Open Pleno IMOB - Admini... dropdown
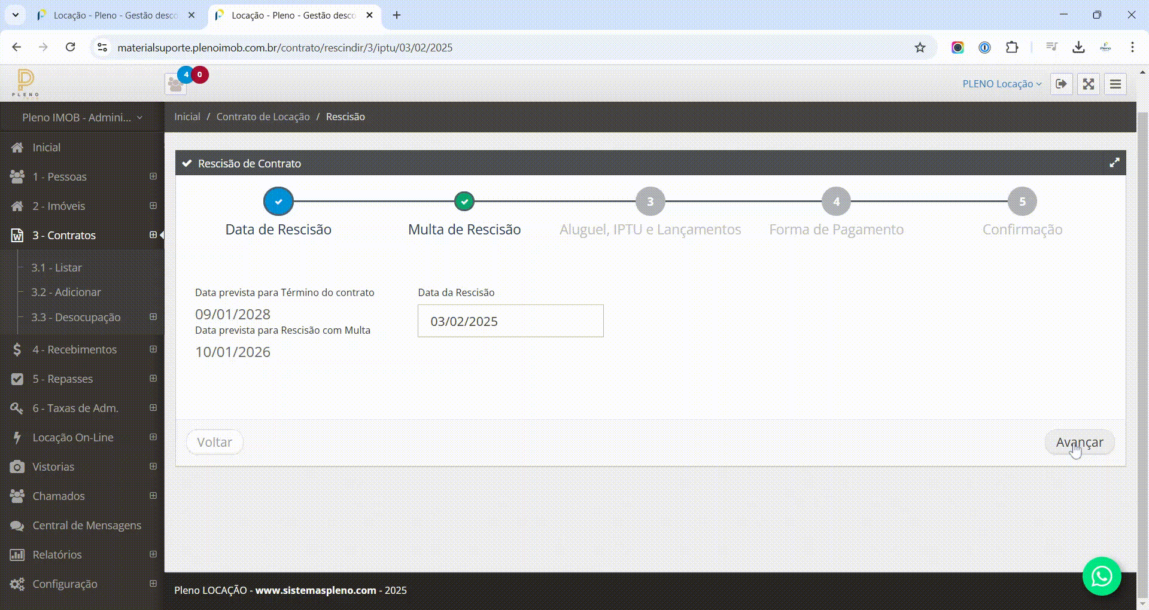Viewport: 1149px width, 610px height. pos(82,117)
